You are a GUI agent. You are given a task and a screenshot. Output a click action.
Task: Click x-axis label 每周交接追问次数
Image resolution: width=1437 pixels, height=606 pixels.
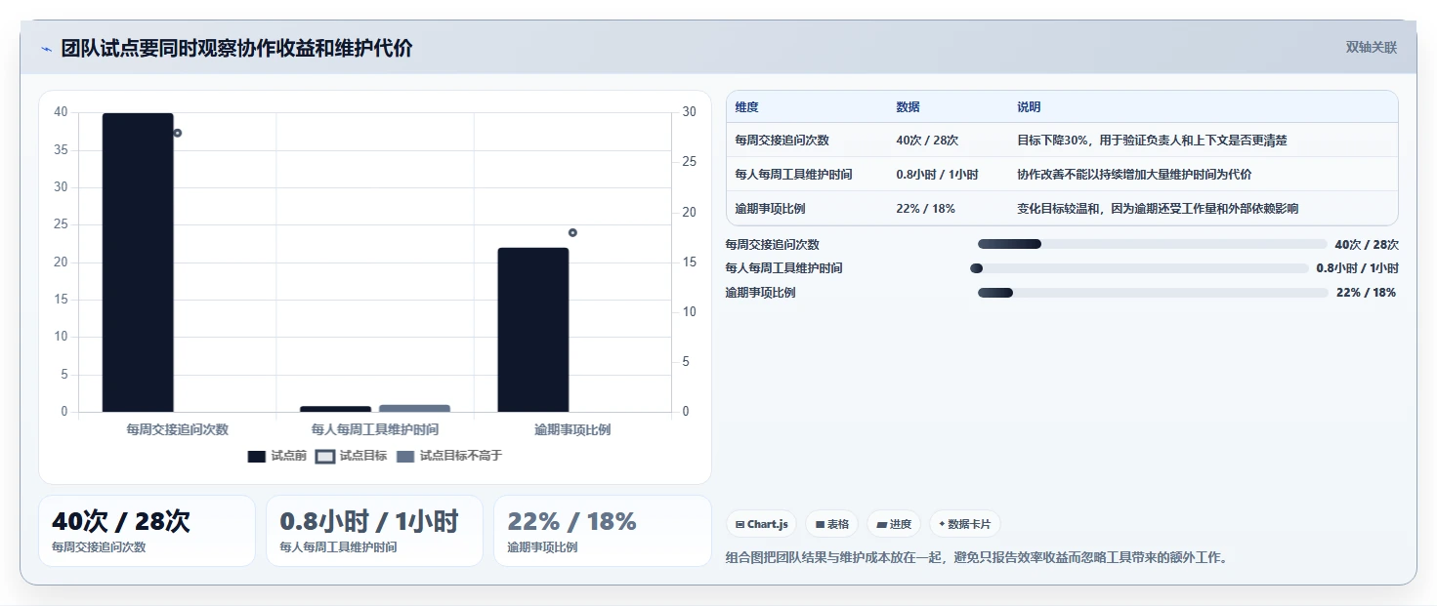[178, 429]
